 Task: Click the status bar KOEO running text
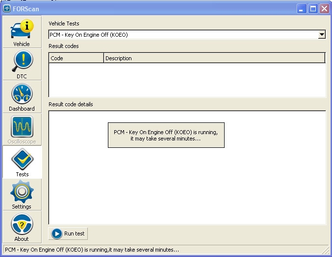coord(91,250)
